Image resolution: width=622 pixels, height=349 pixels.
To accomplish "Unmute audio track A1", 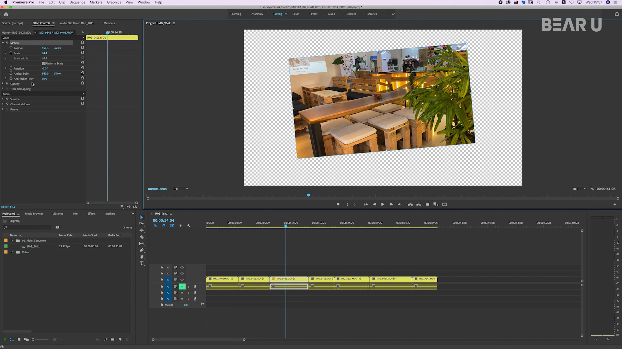I will pos(182,287).
